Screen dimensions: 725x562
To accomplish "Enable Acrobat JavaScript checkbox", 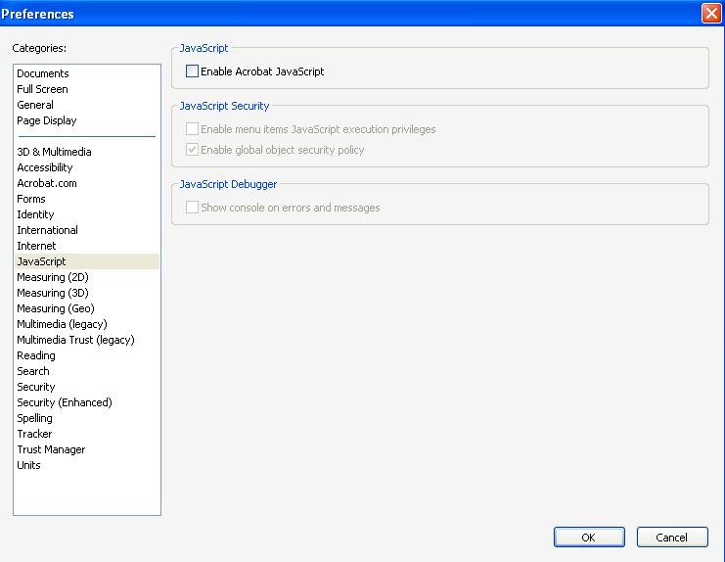I will tap(192, 71).
